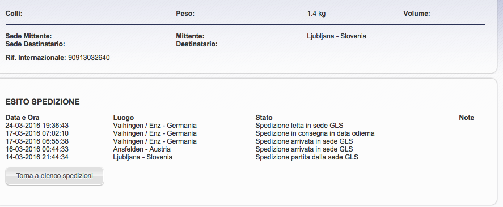
Task: Select the Ljubljana - Slovenia sender value
Action: [336, 36]
